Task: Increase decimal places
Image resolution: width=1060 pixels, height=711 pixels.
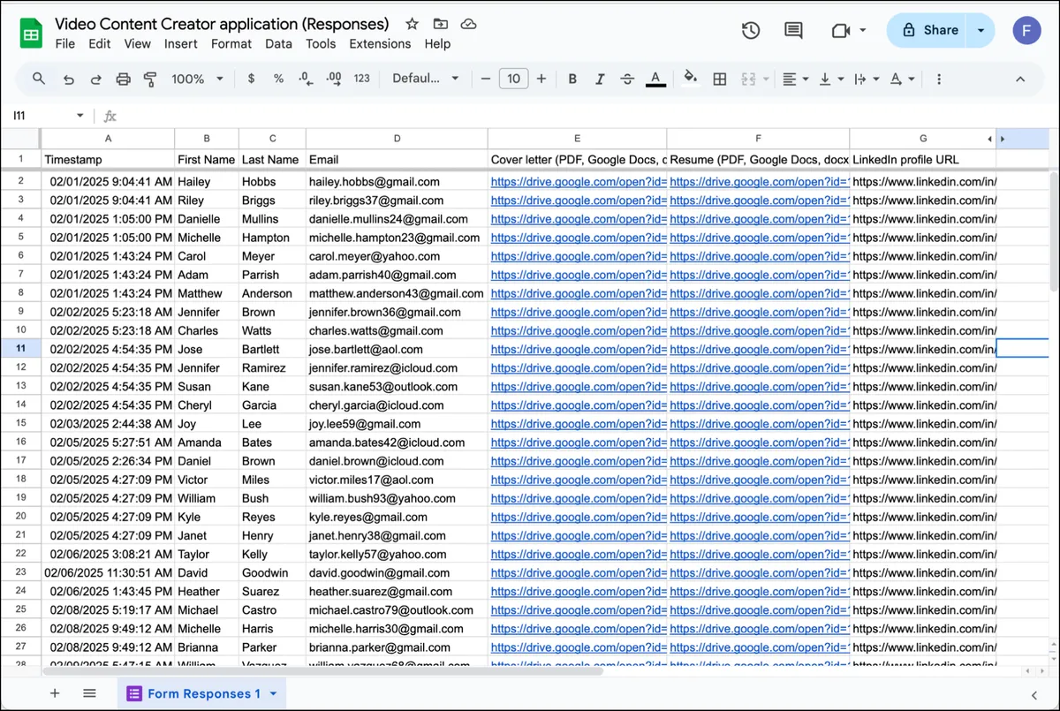Action: click(x=334, y=79)
